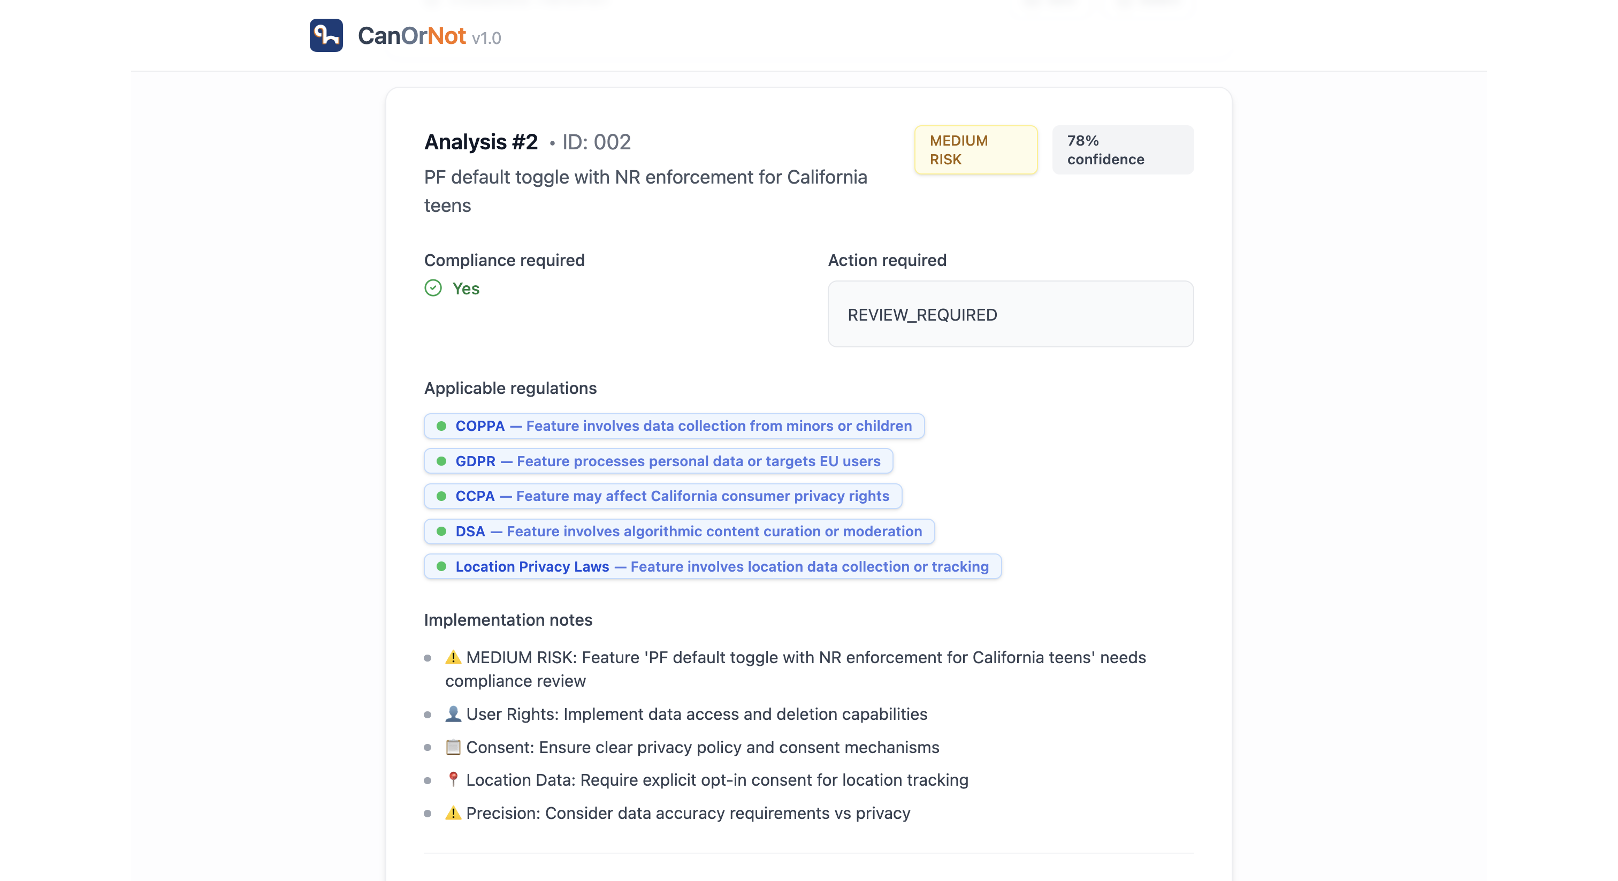Click the clipboard icon beside Consent

[453, 747]
